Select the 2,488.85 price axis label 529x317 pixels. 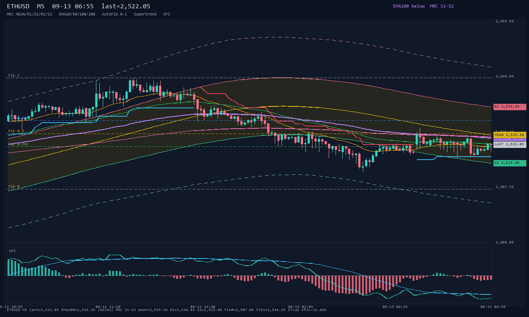pos(504,242)
